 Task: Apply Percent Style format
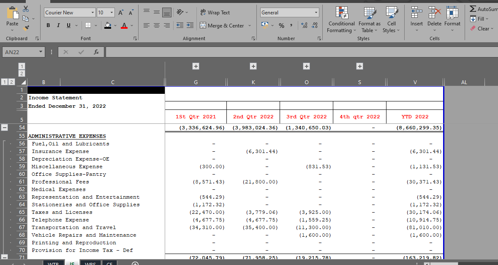click(281, 25)
